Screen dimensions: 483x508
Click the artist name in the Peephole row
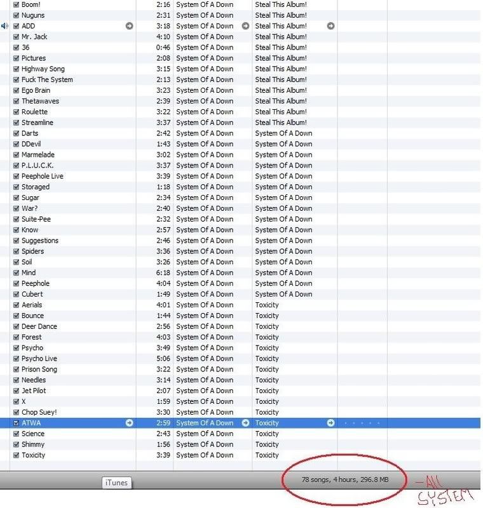pos(205,283)
